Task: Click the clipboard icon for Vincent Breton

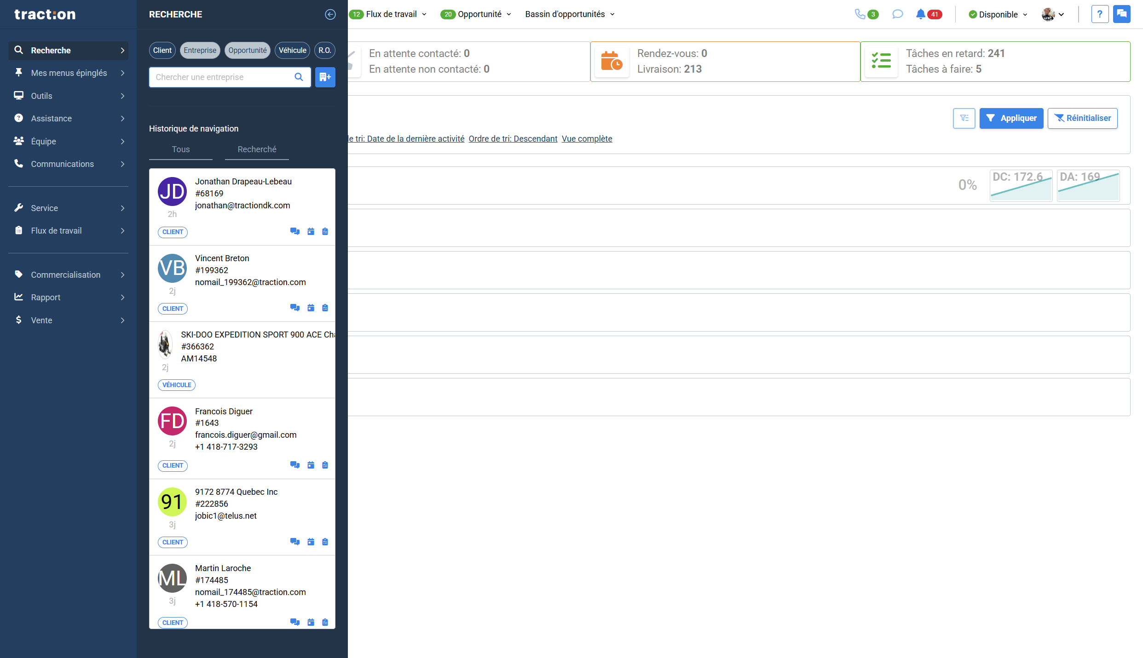Action: pos(325,308)
